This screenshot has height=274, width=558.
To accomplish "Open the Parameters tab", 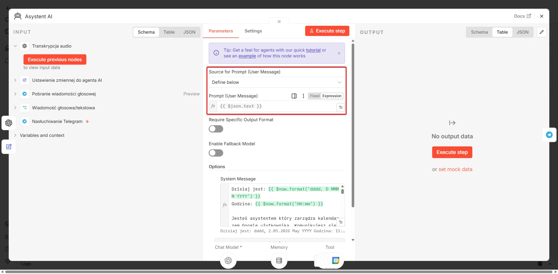I will [x=221, y=31].
